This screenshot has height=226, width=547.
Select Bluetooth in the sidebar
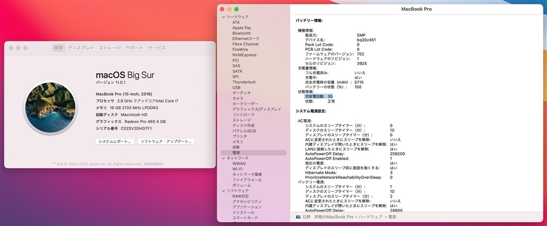[x=241, y=33]
